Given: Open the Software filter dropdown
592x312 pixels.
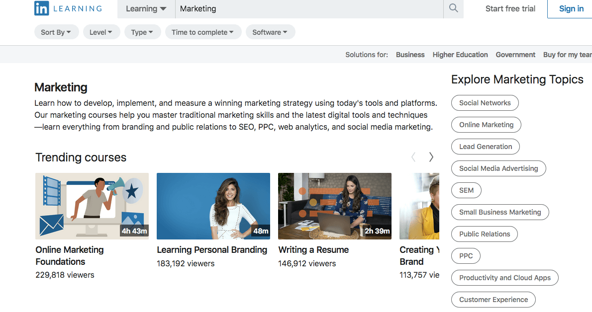Looking at the screenshot, I should pos(270,31).
